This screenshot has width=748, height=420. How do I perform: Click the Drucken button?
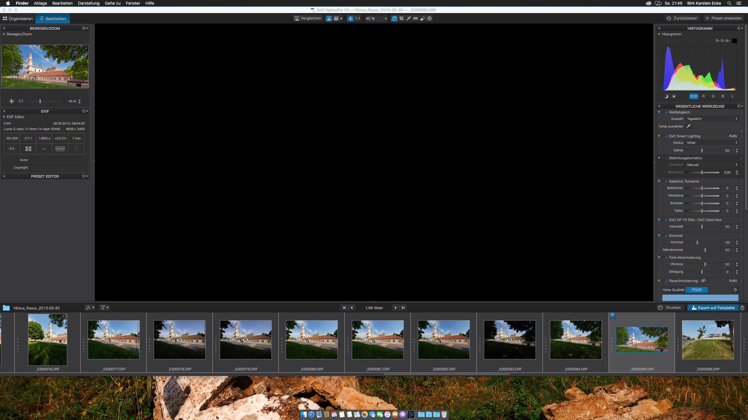pos(670,308)
